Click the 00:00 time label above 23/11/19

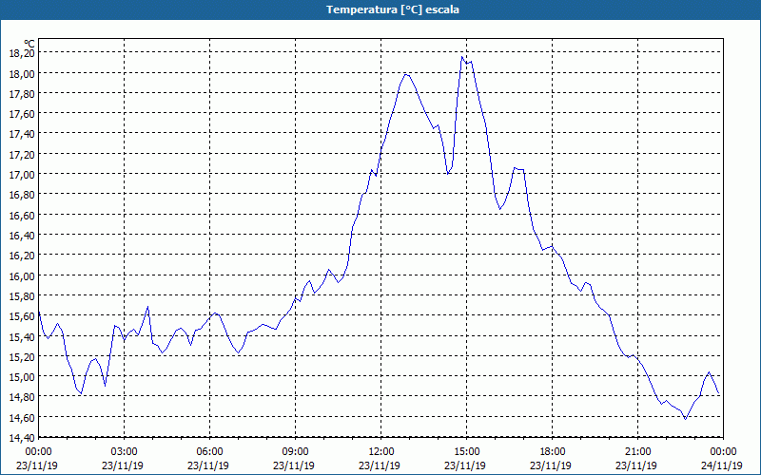[38, 452]
